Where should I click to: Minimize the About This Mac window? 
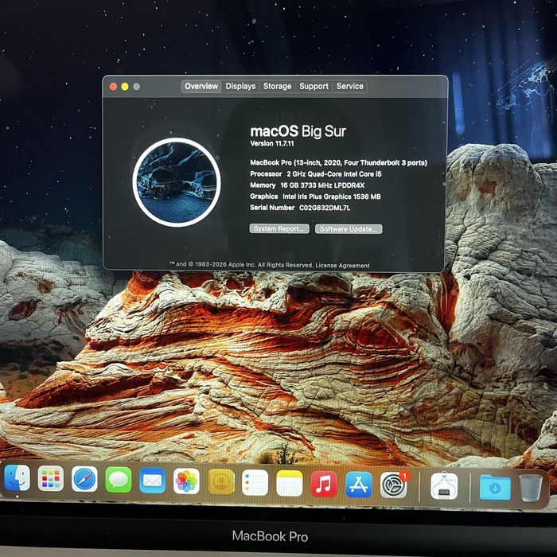coord(125,87)
